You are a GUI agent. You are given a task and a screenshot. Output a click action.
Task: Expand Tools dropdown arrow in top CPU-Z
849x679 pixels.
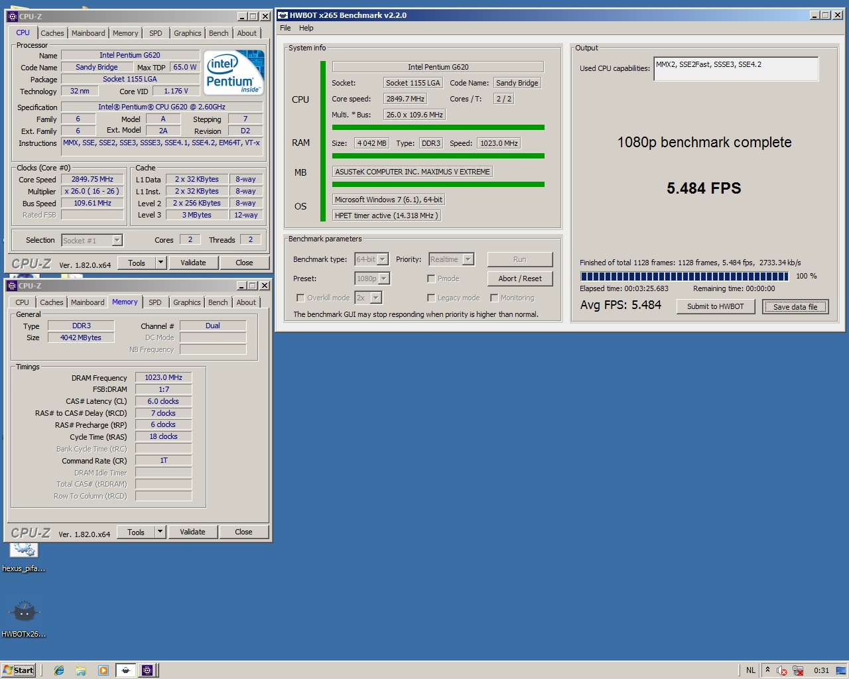coord(161,263)
